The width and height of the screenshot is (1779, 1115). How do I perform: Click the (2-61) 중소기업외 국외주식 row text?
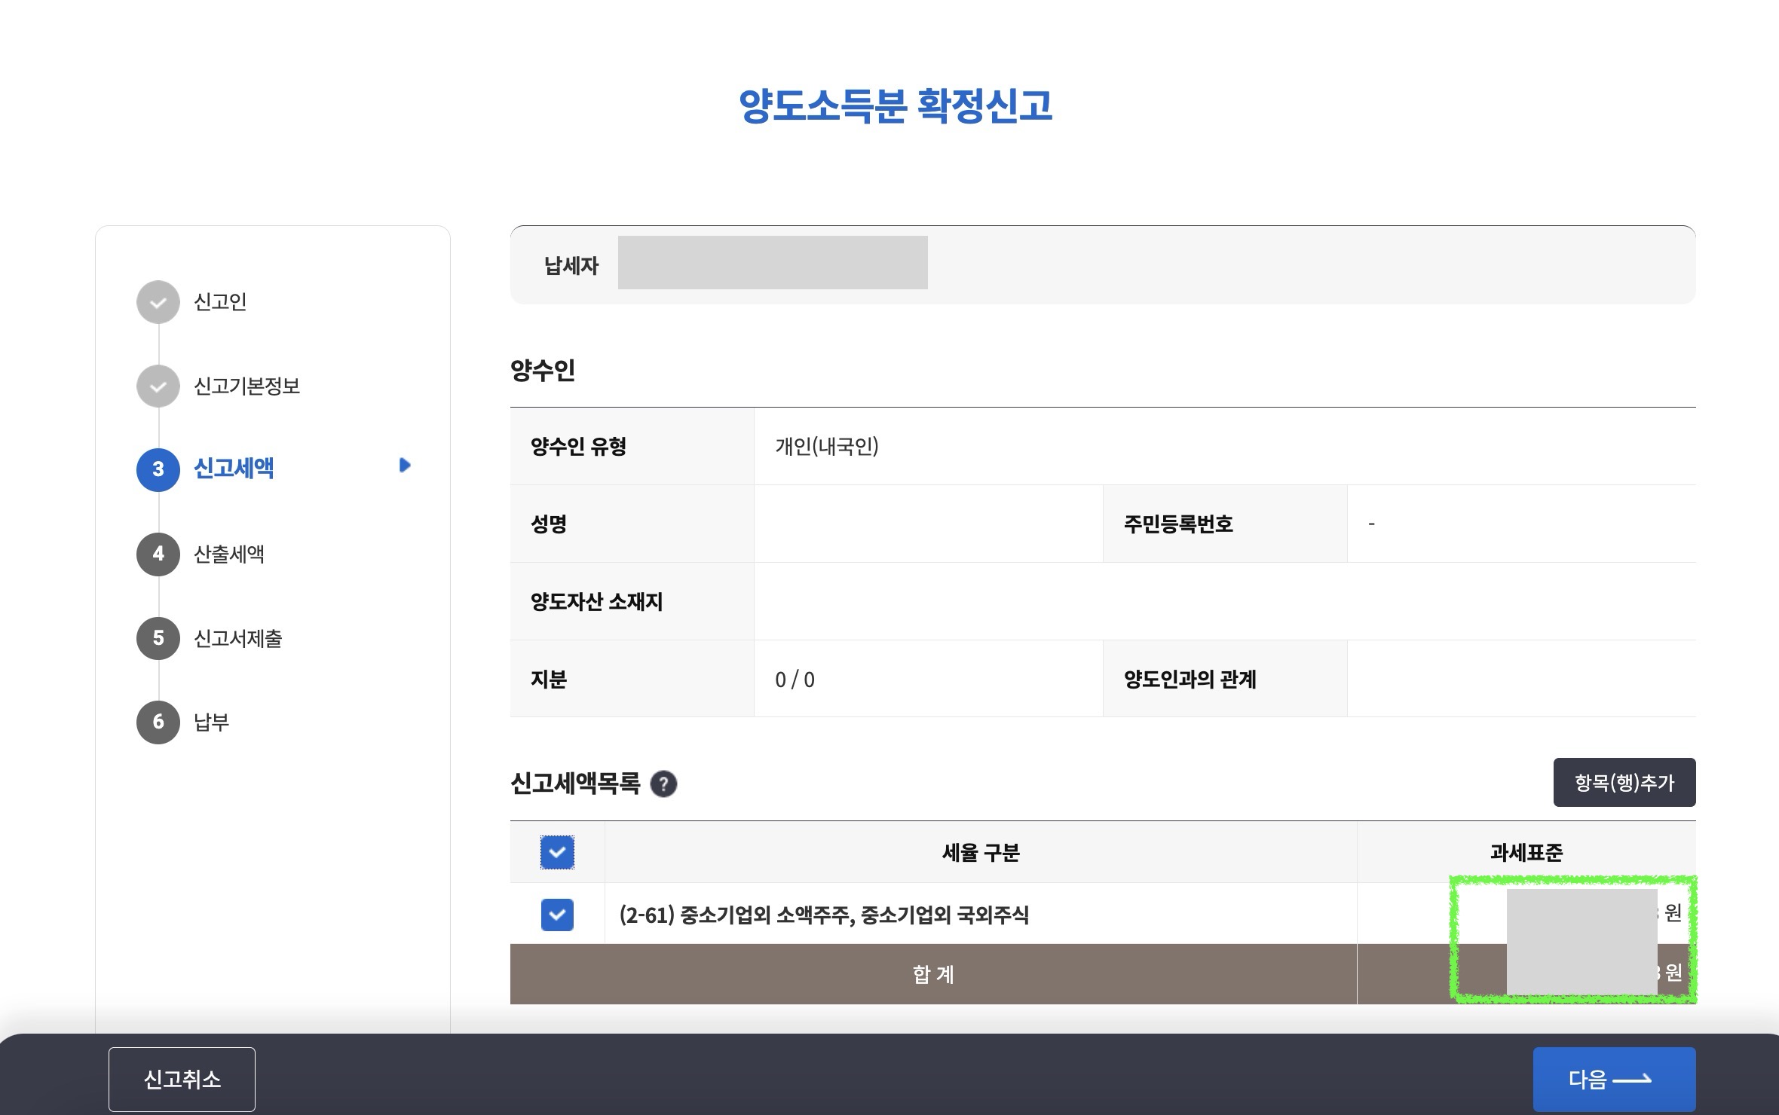pyautogui.click(x=824, y=915)
